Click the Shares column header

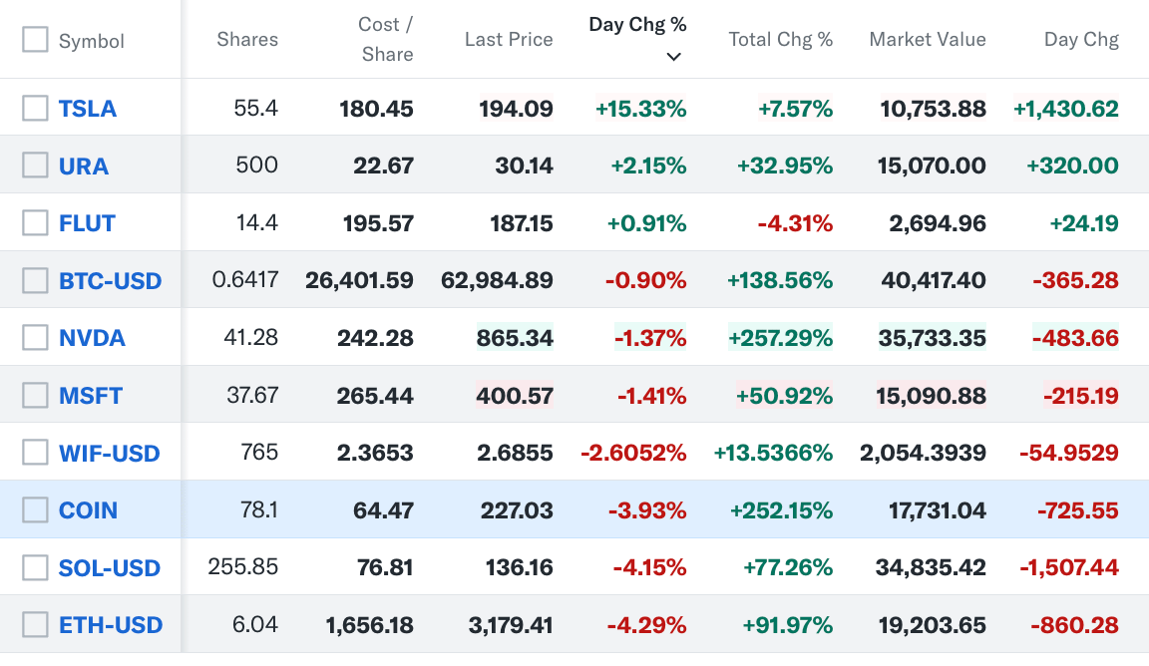point(247,40)
